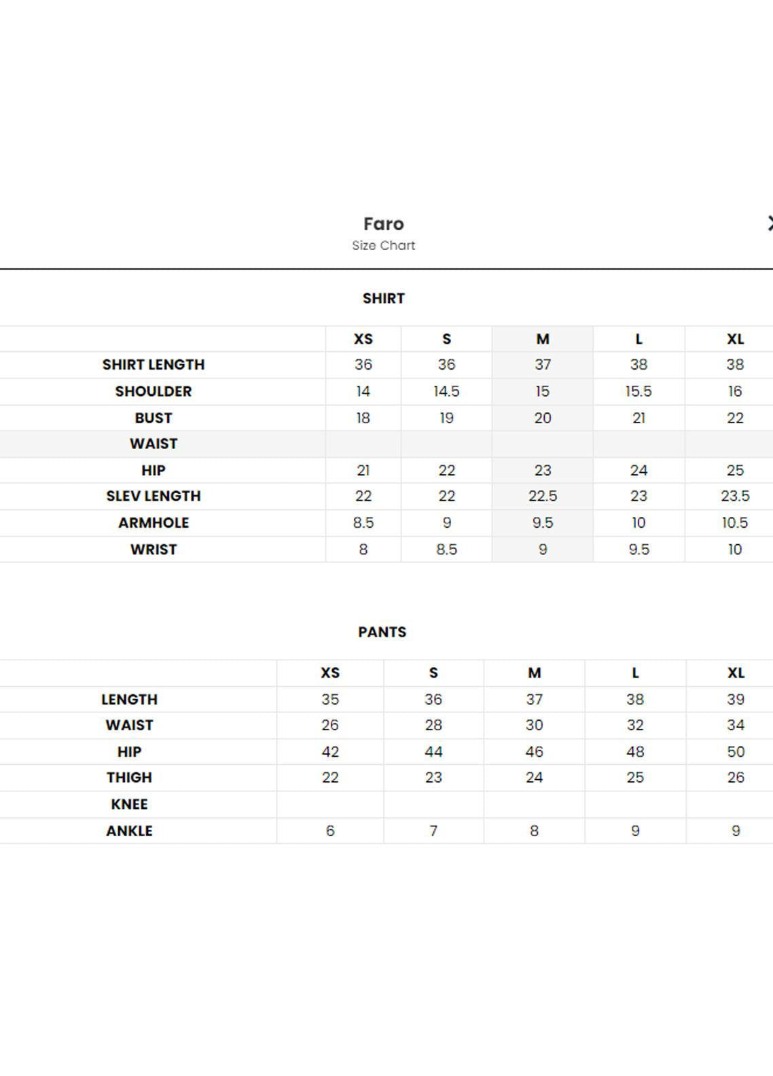Click the ARMHOLE row label
This screenshot has width=773, height=1076.
click(x=154, y=523)
